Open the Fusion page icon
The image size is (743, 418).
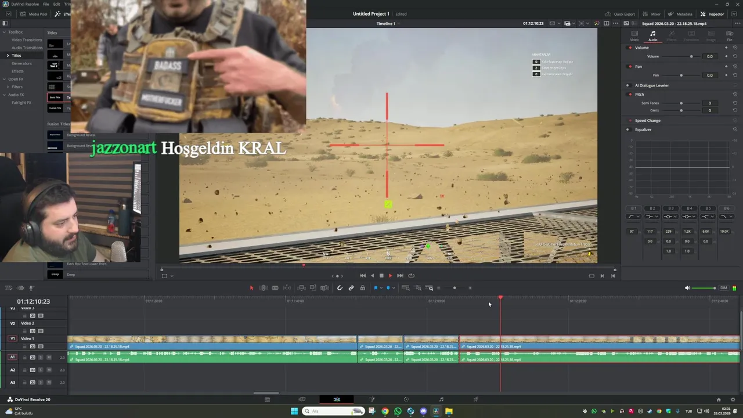(372, 399)
